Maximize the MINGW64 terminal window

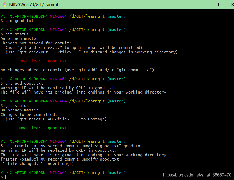point(217,4)
